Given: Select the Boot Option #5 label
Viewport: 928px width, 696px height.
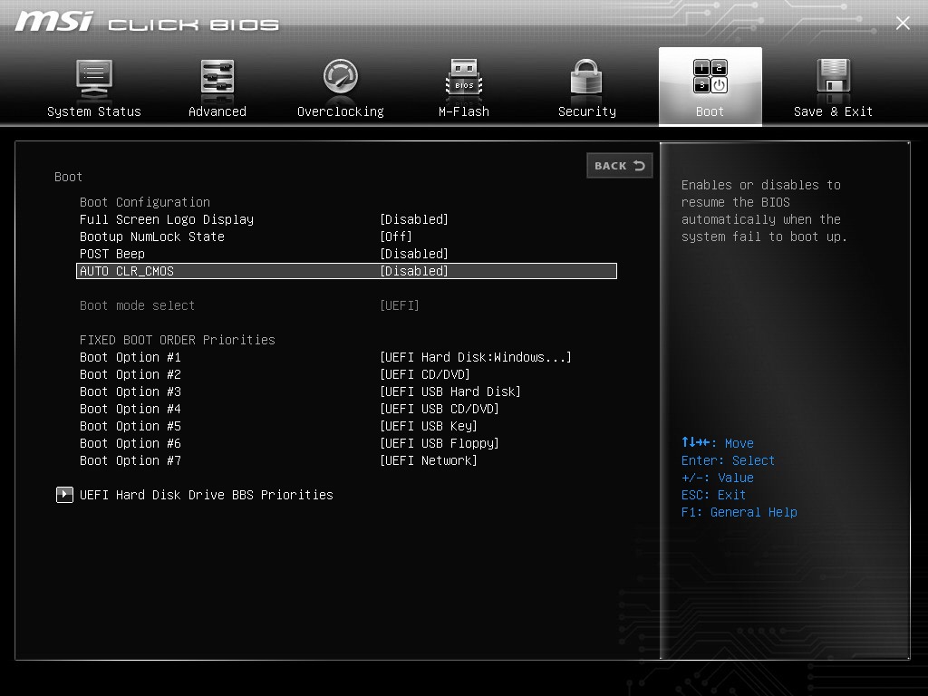Looking at the screenshot, I should click(130, 426).
